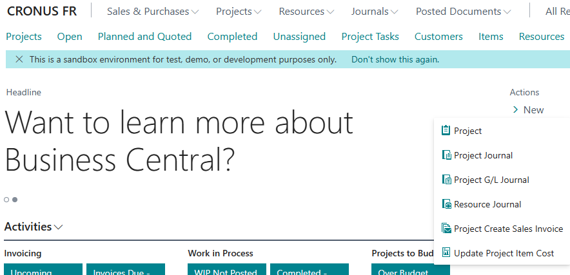Open the Activities chevron dropdown
The height and width of the screenshot is (275, 570).
click(x=58, y=227)
